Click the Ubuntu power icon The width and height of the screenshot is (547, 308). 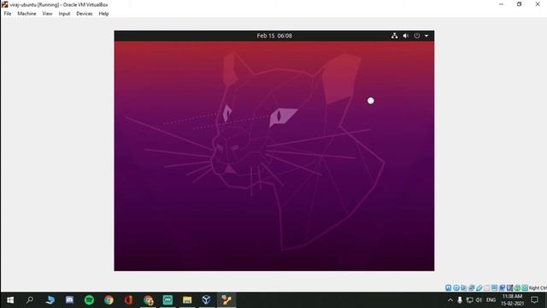click(x=417, y=36)
